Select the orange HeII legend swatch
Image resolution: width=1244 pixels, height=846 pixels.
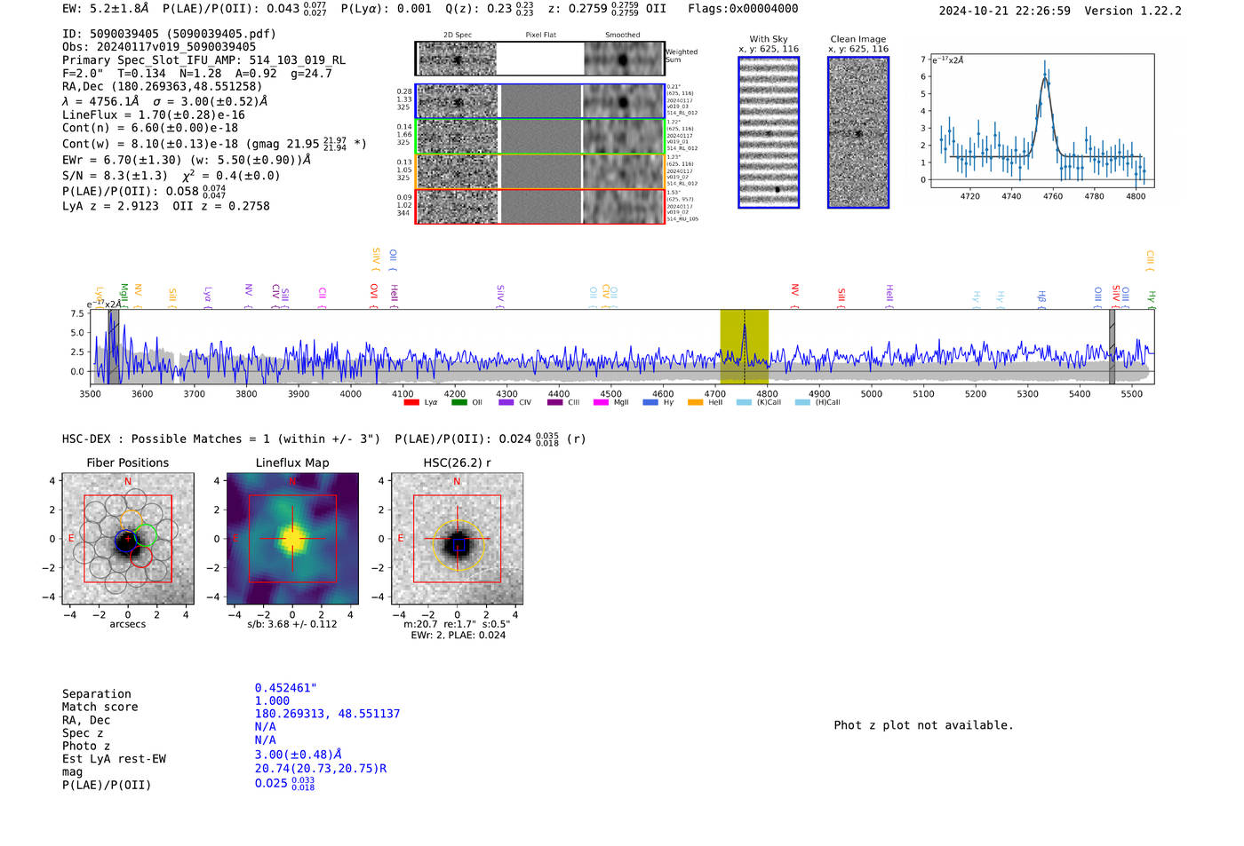[x=695, y=403]
